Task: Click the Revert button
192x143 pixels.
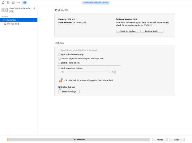Action: pos(160,140)
